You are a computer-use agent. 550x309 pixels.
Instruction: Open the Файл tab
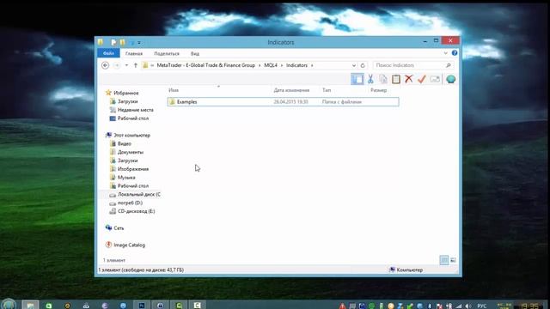(x=108, y=53)
